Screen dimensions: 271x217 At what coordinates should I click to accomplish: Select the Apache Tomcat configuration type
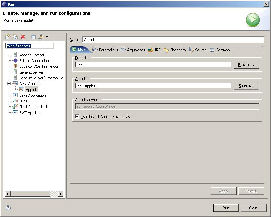[32, 55]
